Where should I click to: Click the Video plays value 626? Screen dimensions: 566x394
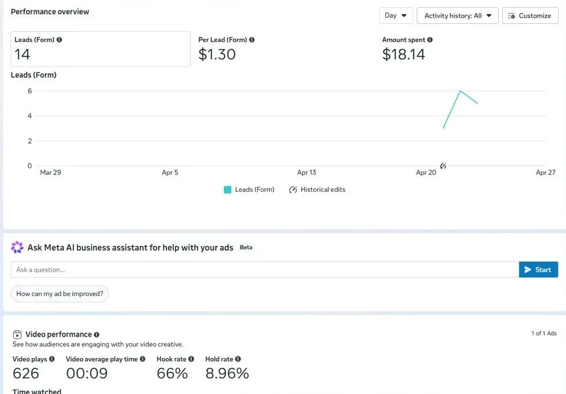[26, 374]
